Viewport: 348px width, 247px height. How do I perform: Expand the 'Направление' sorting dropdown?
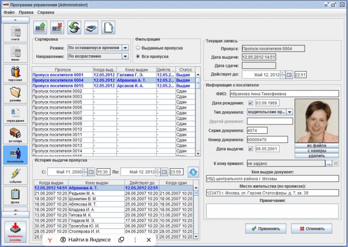pyautogui.click(x=125, y=56)
